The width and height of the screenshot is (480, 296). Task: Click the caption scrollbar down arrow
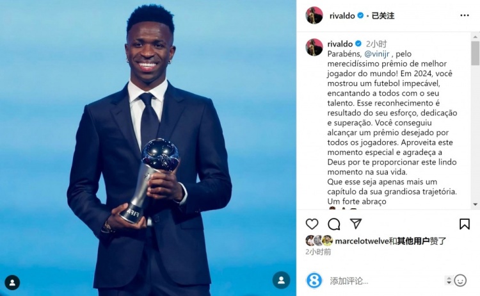coord(475,204)
